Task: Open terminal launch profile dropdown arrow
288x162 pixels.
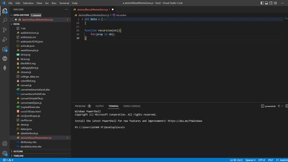Action: click(x=282, y=106)
